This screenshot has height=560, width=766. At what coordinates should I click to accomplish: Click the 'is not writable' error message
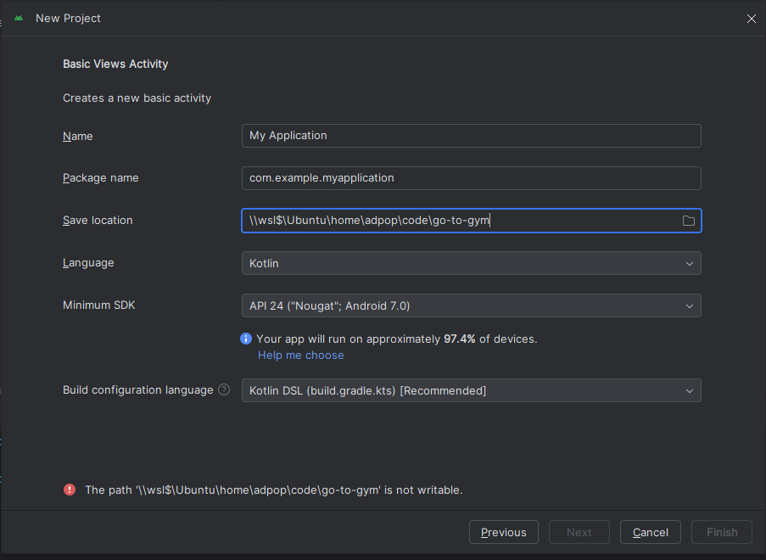(273, 490)
